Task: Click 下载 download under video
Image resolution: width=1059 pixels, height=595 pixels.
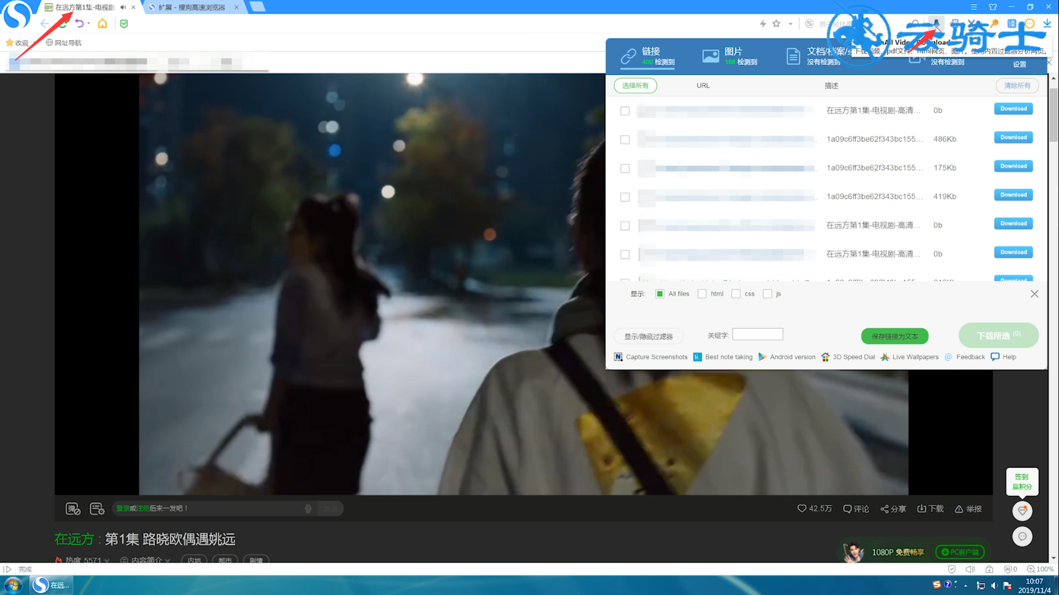Action: pyautogui.click(x=930, y=509)
